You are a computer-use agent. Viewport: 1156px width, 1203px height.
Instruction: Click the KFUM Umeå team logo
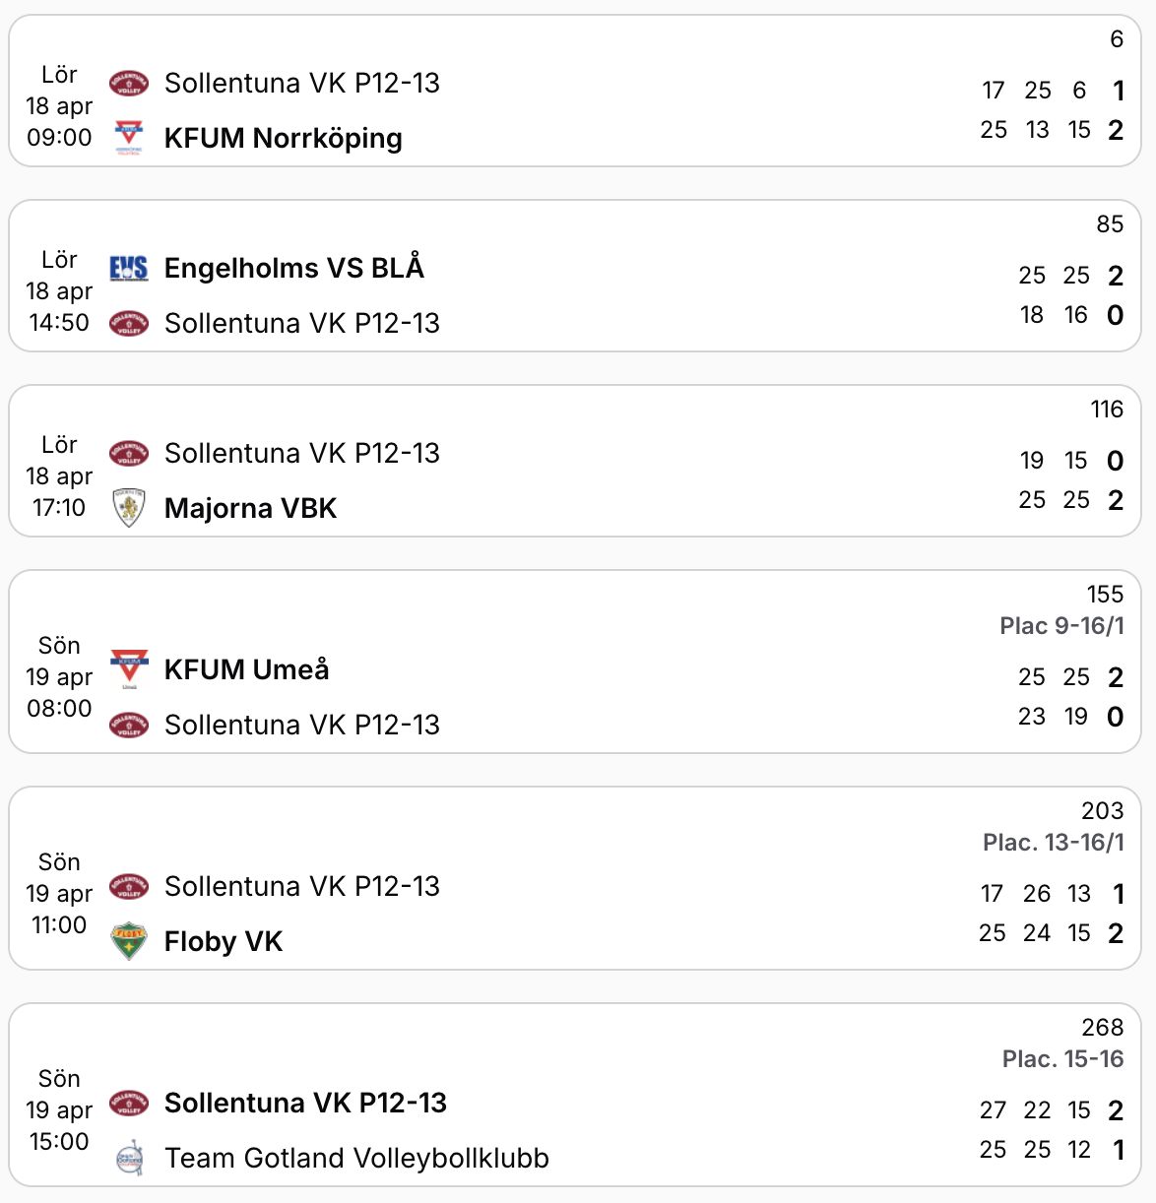129,669
